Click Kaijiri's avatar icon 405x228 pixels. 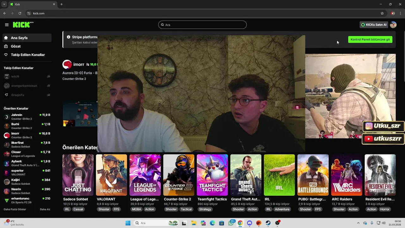tap(7, 182)
